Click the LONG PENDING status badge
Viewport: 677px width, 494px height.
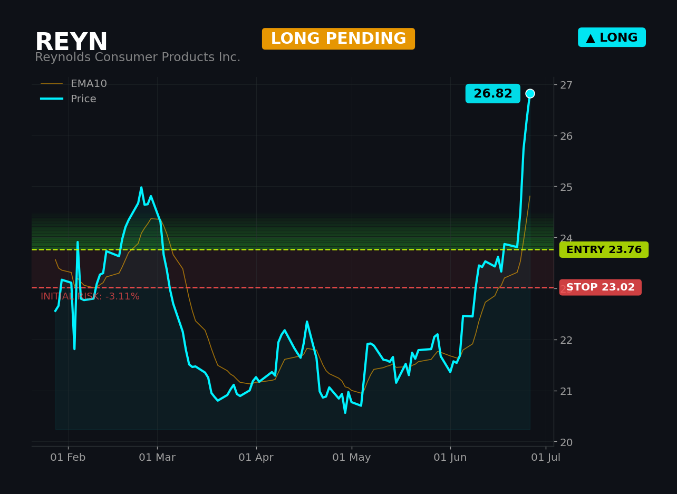click(x=338, y=39)
